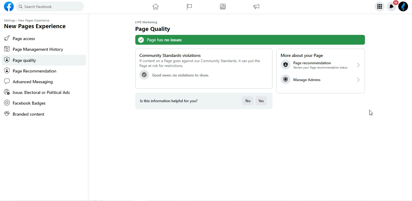The width and height of the screenshot is (412, 201).
Task: Click the LYFE Marketing page name text
Action: point(146,22)
